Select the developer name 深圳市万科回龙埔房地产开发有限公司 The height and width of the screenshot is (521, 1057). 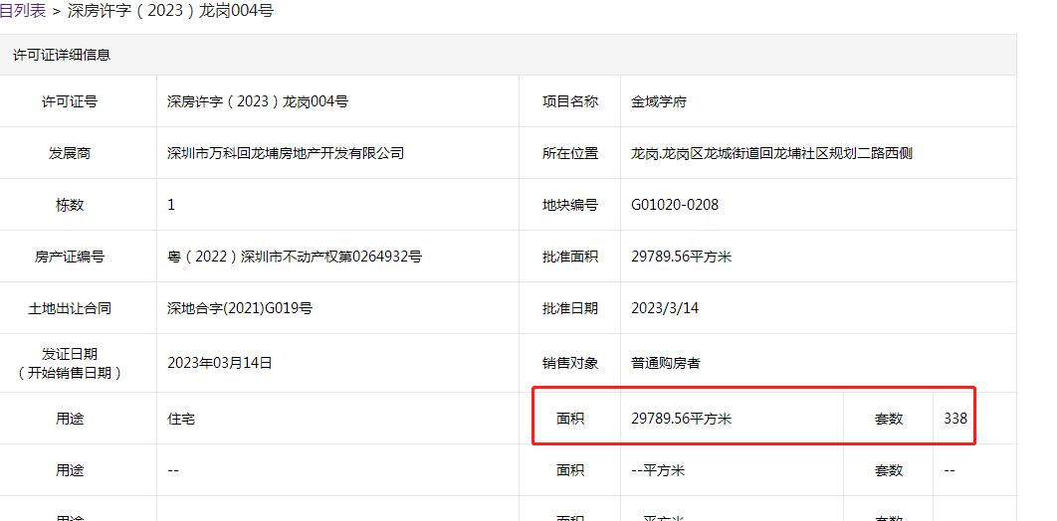click(x=286, y=153)
